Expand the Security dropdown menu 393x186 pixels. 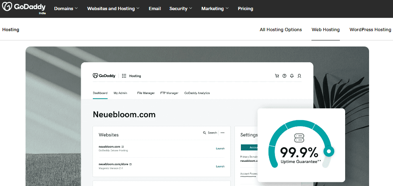coord(181,8)
